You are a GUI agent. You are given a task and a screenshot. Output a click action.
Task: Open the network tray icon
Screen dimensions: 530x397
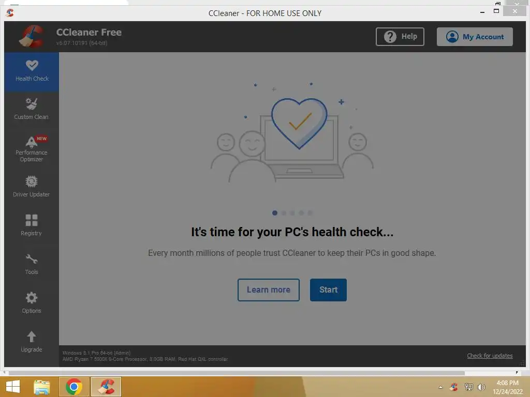tap(468, 387)
